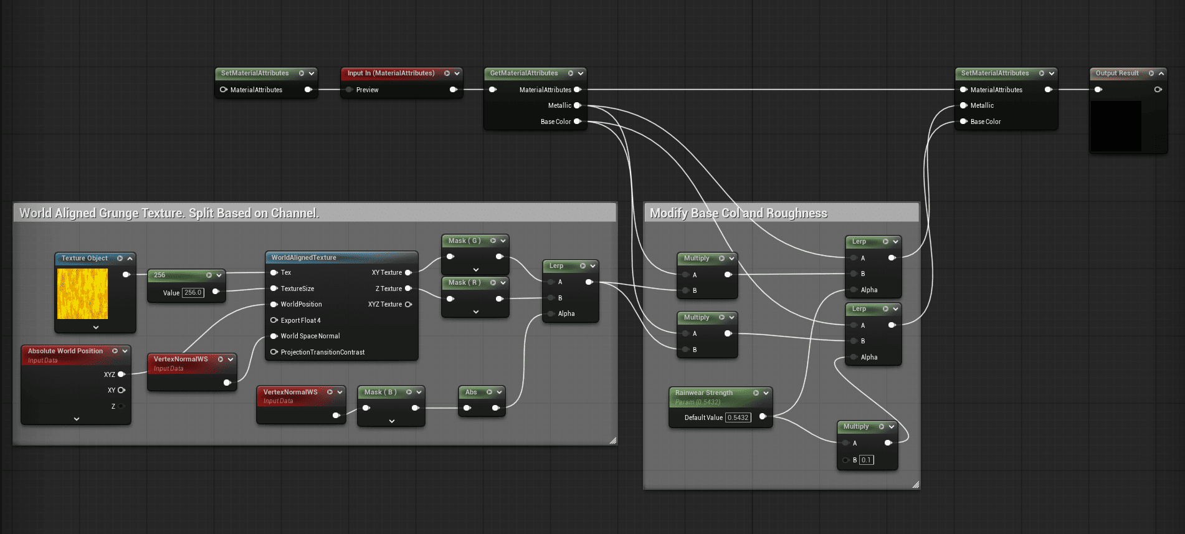Expand the Mask (R) node's bottom chevron
1185x534 pixels.
(475, 312)
